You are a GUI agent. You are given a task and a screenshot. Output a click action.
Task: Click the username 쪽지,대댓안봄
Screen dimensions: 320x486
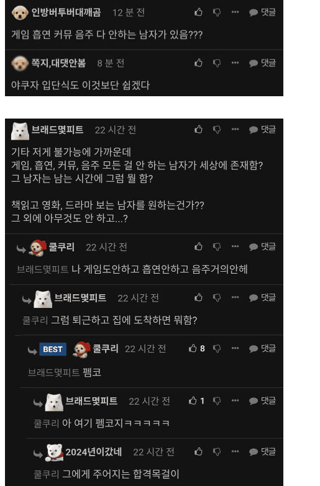pyautogui.click(x=58, y=63)
